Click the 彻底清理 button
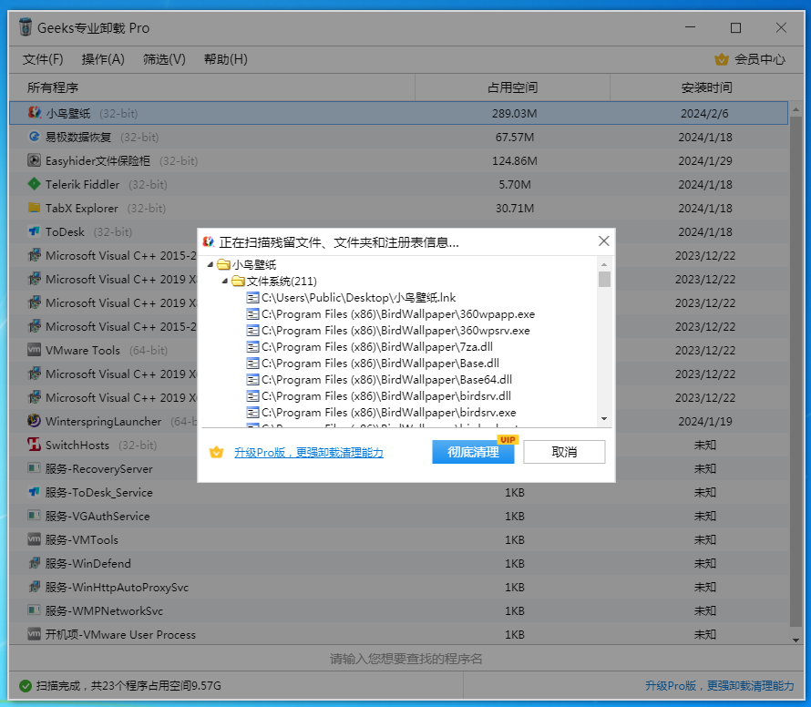811x707 pixels. pyautogui.click(x=473, y=452)
